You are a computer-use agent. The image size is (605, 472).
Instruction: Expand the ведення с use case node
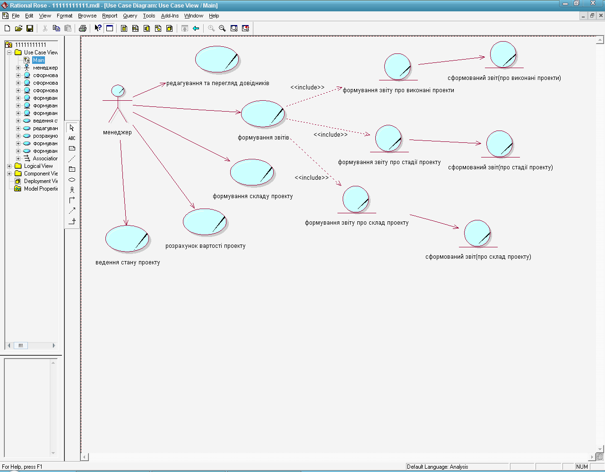(x=18, y=121)
